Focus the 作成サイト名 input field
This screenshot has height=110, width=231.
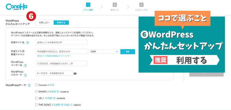[x=61, y=42]
